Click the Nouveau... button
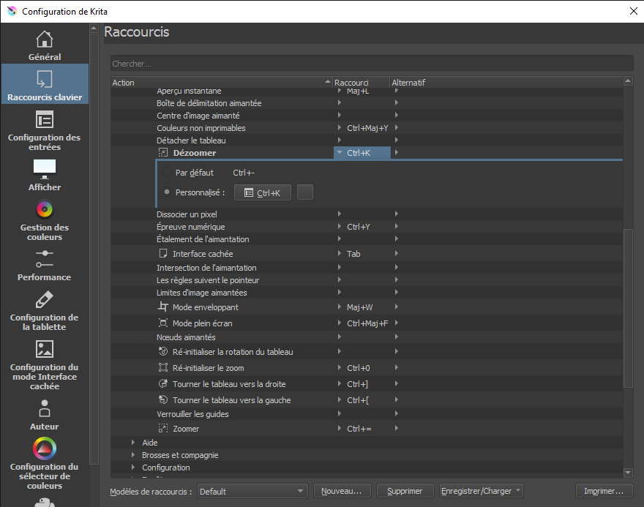 pos(342,491)
